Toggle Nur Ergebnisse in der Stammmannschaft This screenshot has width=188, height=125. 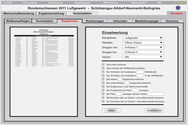click(x=103, y=87)
